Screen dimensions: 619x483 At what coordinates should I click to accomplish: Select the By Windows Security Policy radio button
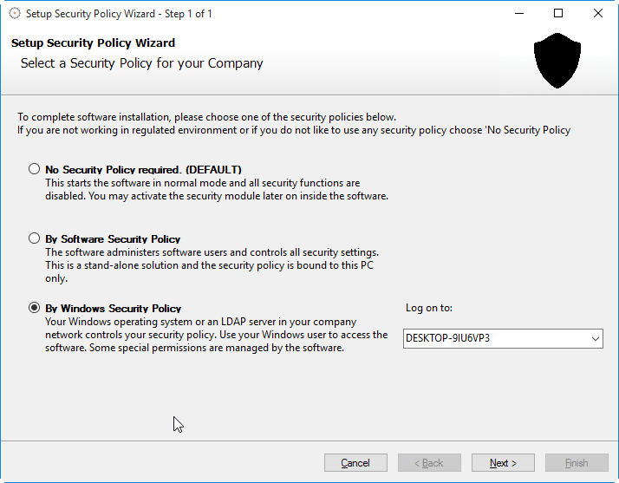tap(35, 308)
